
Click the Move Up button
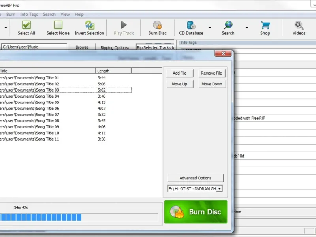click(180, 84)
